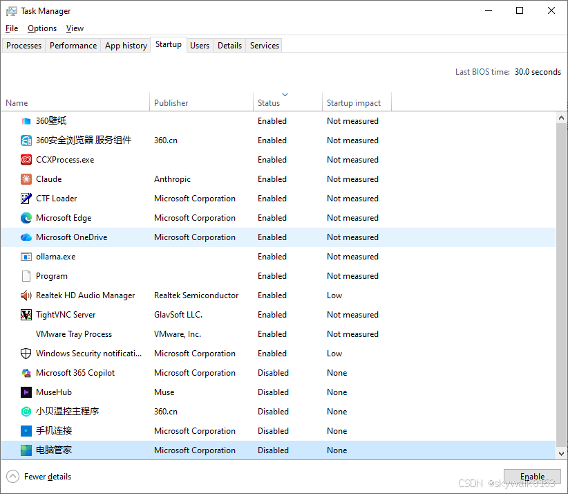Click the ollama.exe icon
Screen dimensions: 568x494
[26, 257]
